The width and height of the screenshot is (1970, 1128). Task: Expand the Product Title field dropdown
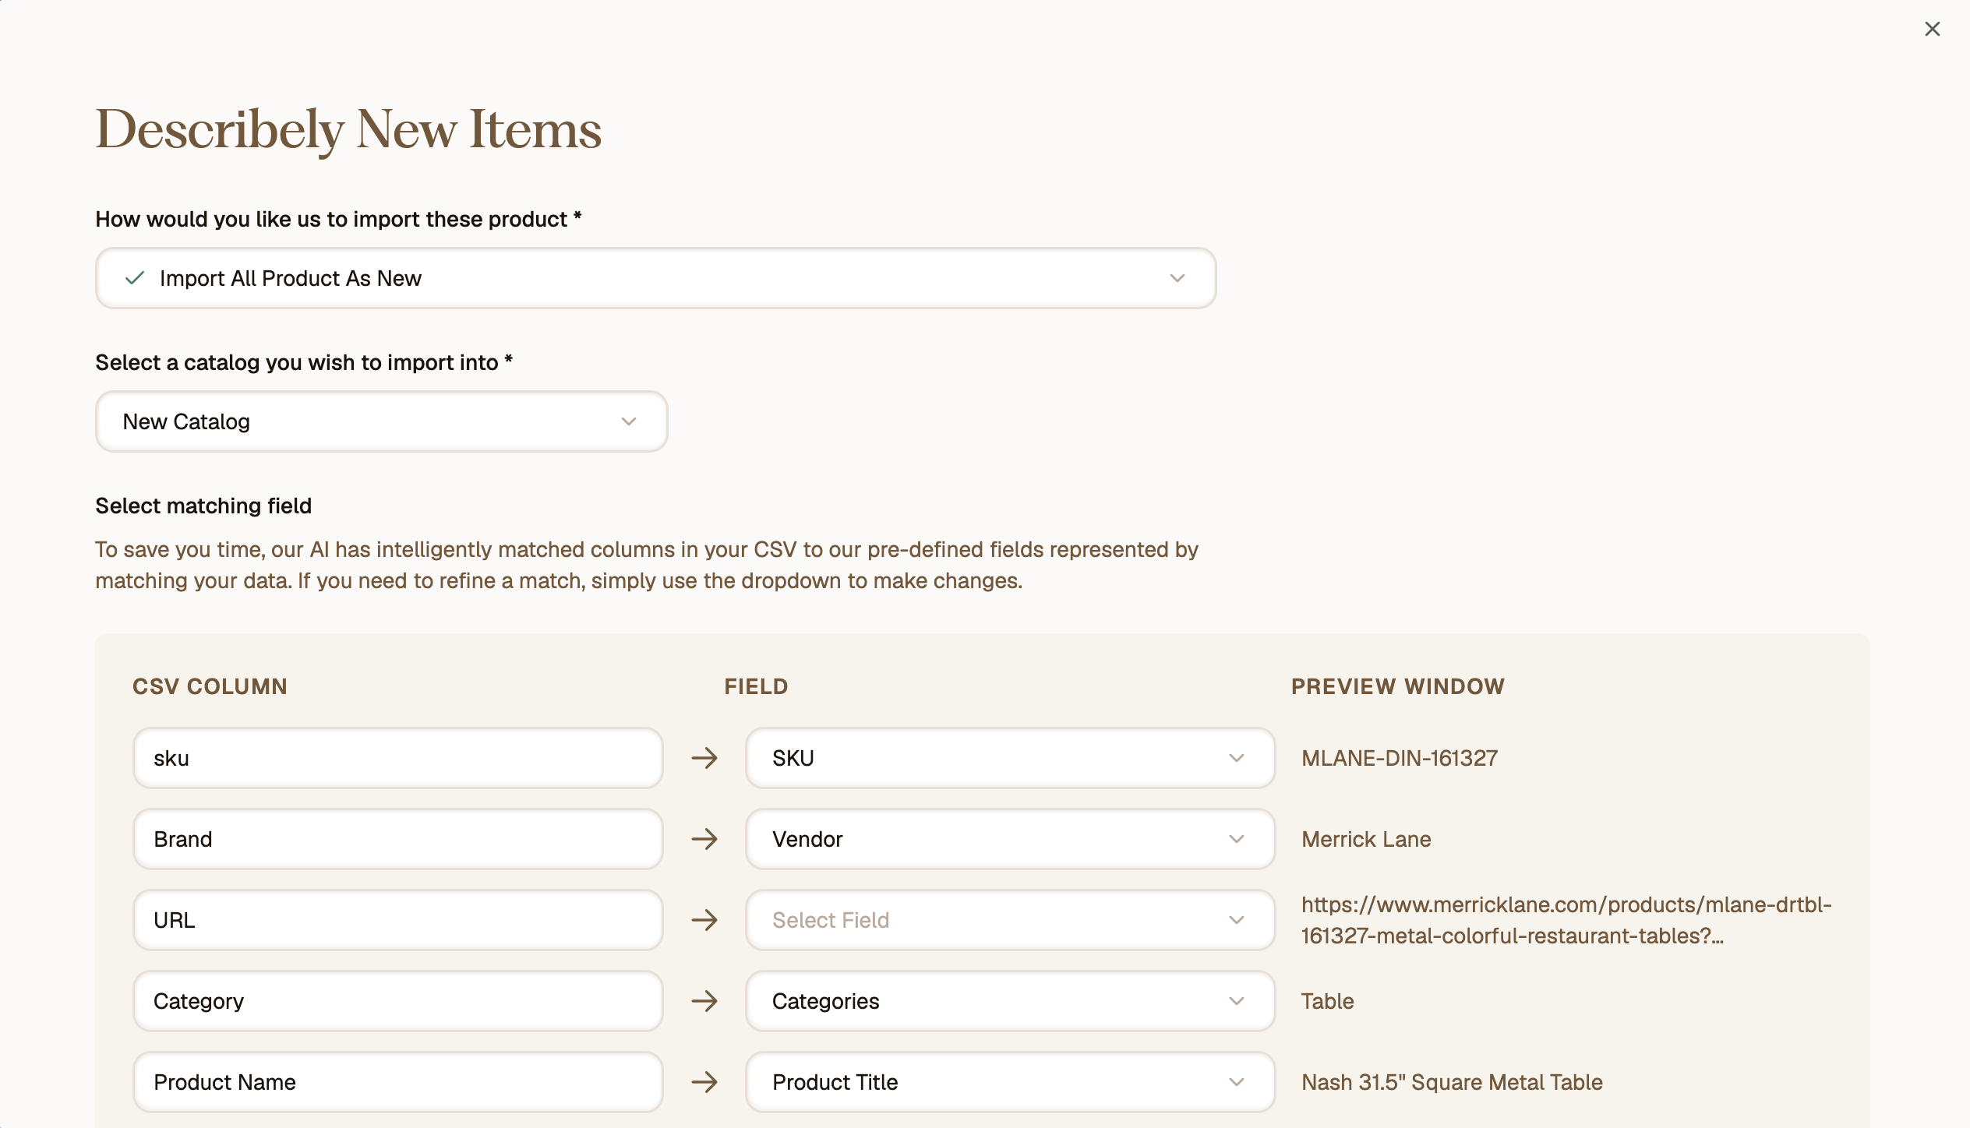(x=1010, y=1082)
